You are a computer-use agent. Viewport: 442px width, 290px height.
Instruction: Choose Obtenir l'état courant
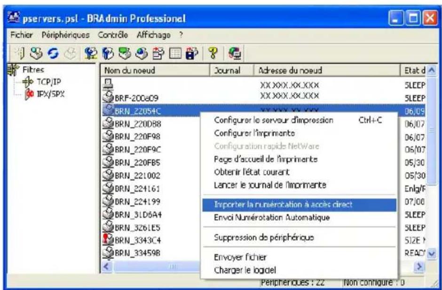click(300, 172)
